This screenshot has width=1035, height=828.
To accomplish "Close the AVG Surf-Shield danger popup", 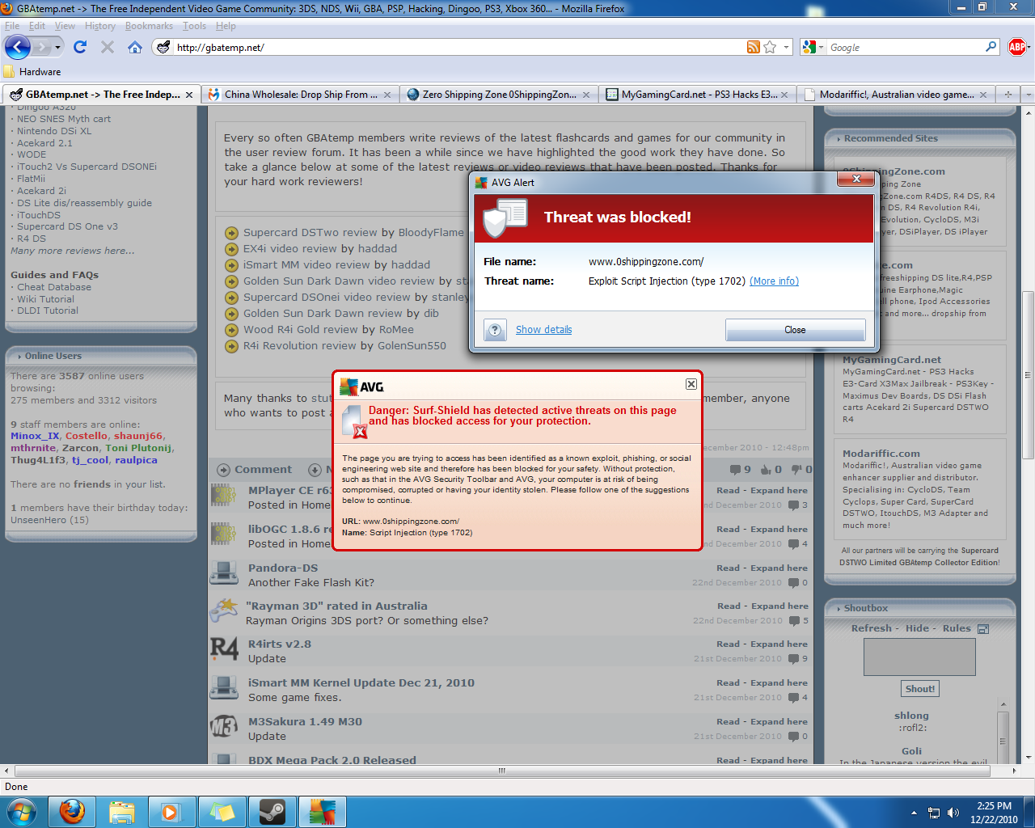I will (x=691, y=384).
